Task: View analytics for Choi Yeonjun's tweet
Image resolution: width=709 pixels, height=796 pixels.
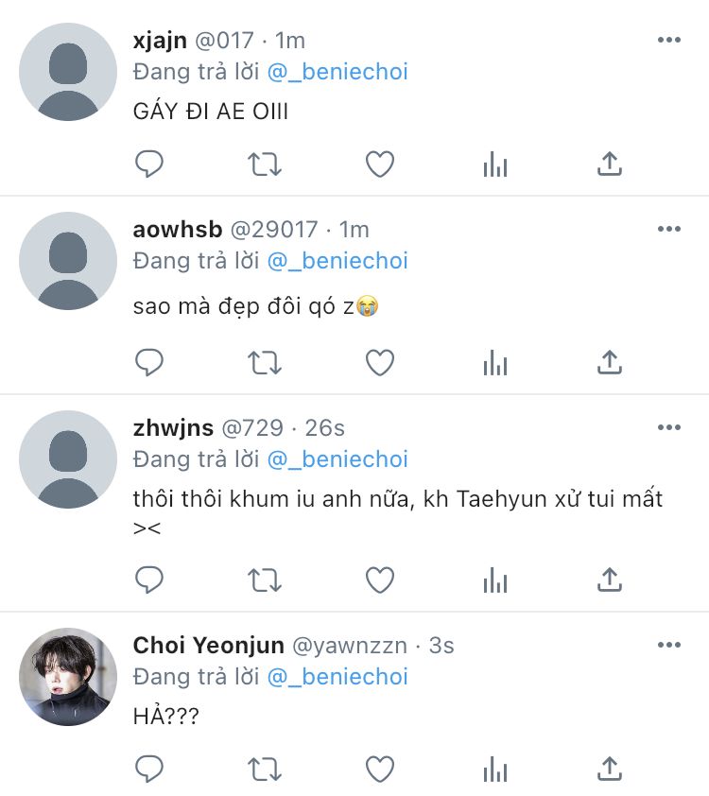Action: 495,769
